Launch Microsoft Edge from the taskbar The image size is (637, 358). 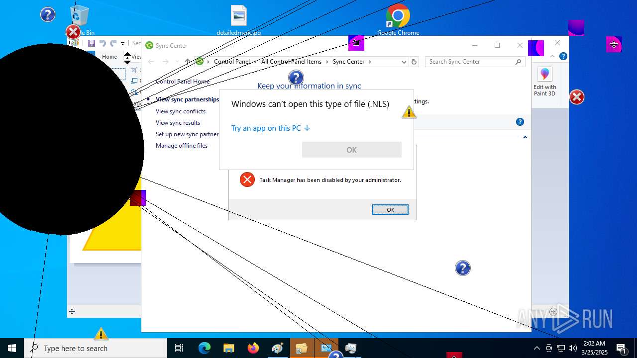point(205,348)
